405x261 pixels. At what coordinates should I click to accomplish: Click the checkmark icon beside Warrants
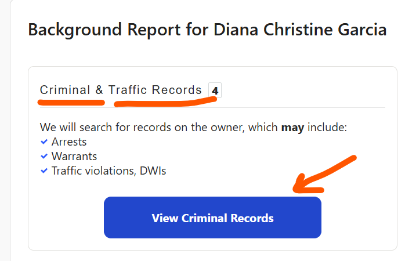pos(44,157)
